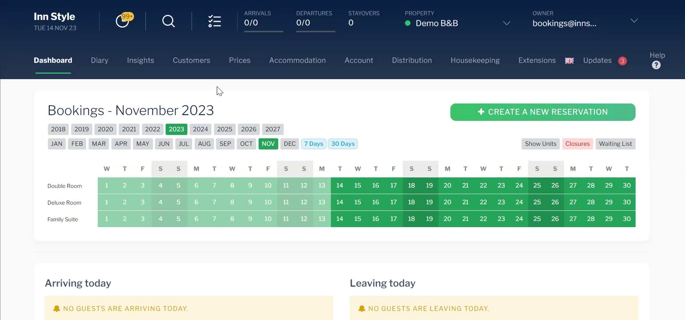Image resolution: width=685 pixels, height=320 pixels.
Task: Select the 7 Days view
Action: pos(314,144)
